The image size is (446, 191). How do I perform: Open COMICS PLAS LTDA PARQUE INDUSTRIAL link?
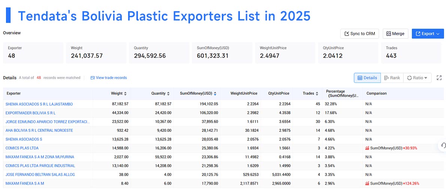[x=40, y=166]
